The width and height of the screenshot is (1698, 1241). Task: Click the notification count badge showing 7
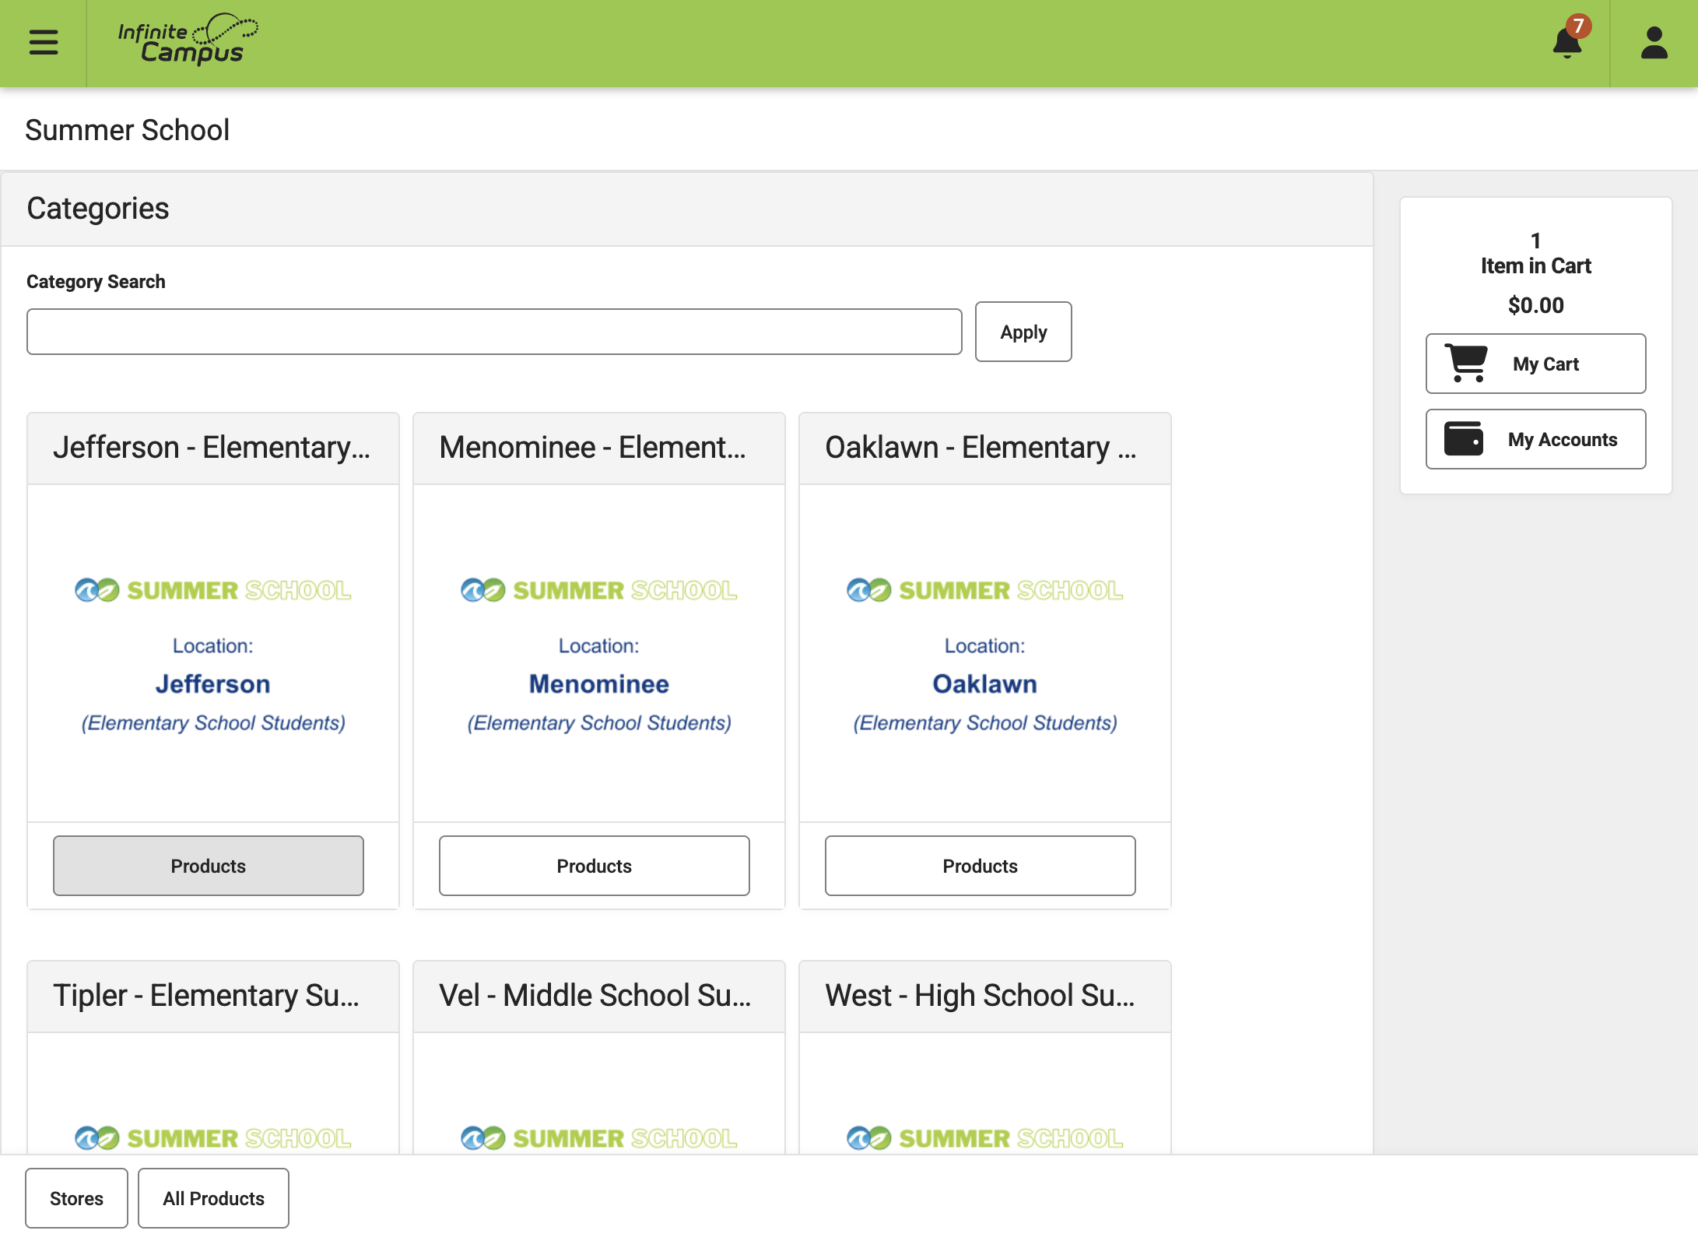coord(1578,26)
